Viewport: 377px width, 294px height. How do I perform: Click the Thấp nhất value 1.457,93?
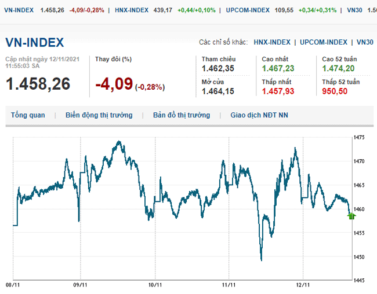[x=278, y=91]
